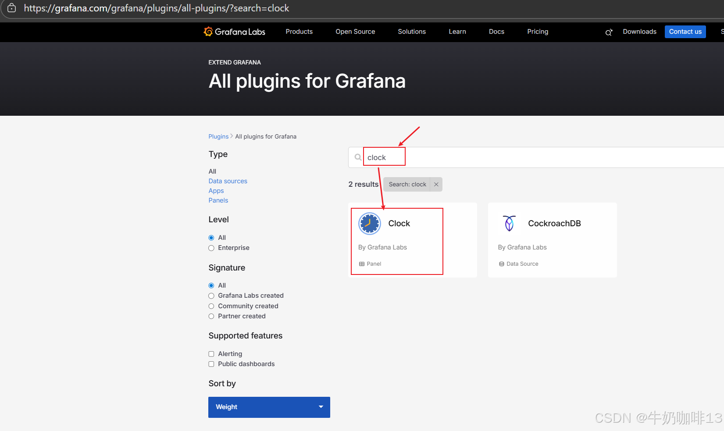The height and width of the screenshot is (431, 724).
Task: Filter type by Panels
Action: [x=218, y=200]
